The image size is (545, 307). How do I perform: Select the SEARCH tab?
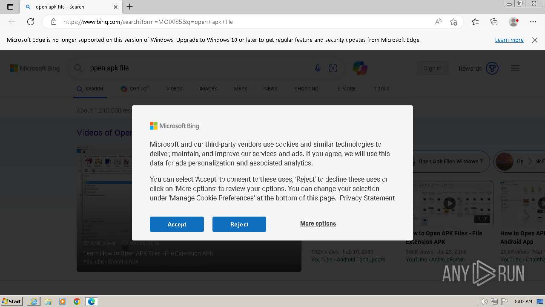(x=90, y=89)
